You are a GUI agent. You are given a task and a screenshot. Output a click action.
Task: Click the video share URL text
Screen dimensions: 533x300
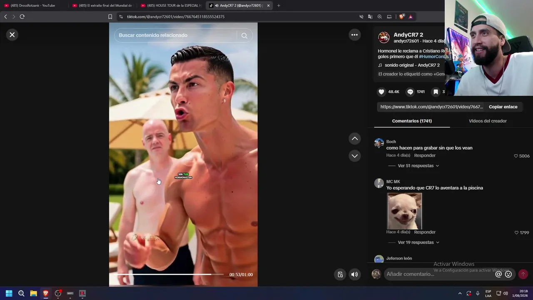pos(432,107)
